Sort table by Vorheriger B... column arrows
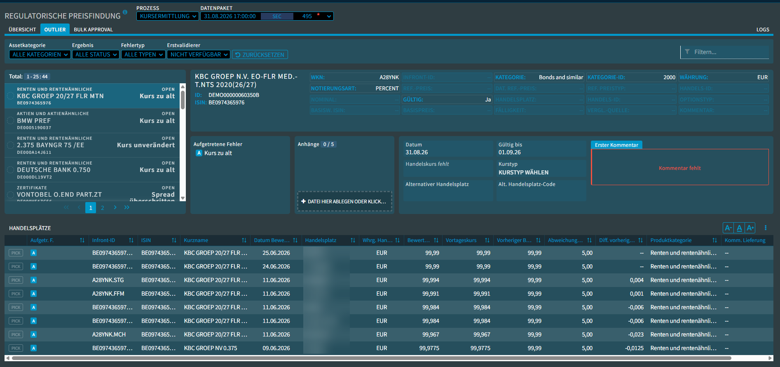 tap(538, 240)
